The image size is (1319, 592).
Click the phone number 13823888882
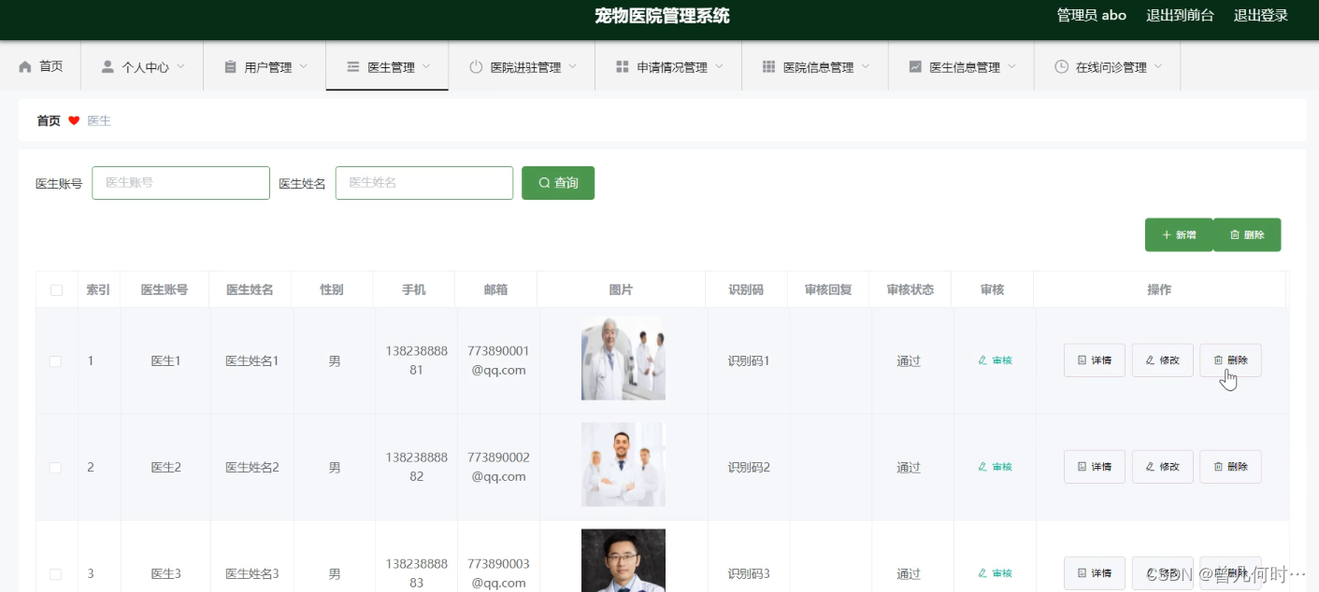point(417,467)
